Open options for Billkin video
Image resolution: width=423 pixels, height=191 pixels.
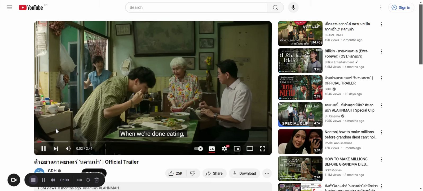(x=381, y=51)
